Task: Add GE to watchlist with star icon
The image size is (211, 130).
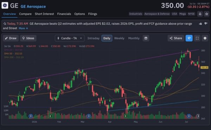Action: point(206,14)
